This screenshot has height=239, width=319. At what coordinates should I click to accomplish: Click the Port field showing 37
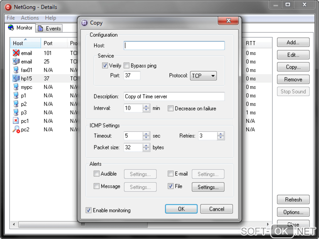[132, 75]
